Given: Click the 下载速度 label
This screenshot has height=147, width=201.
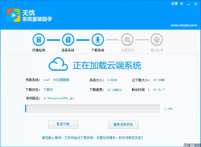Looking at the screenshot, I should [x=97, y=90].
